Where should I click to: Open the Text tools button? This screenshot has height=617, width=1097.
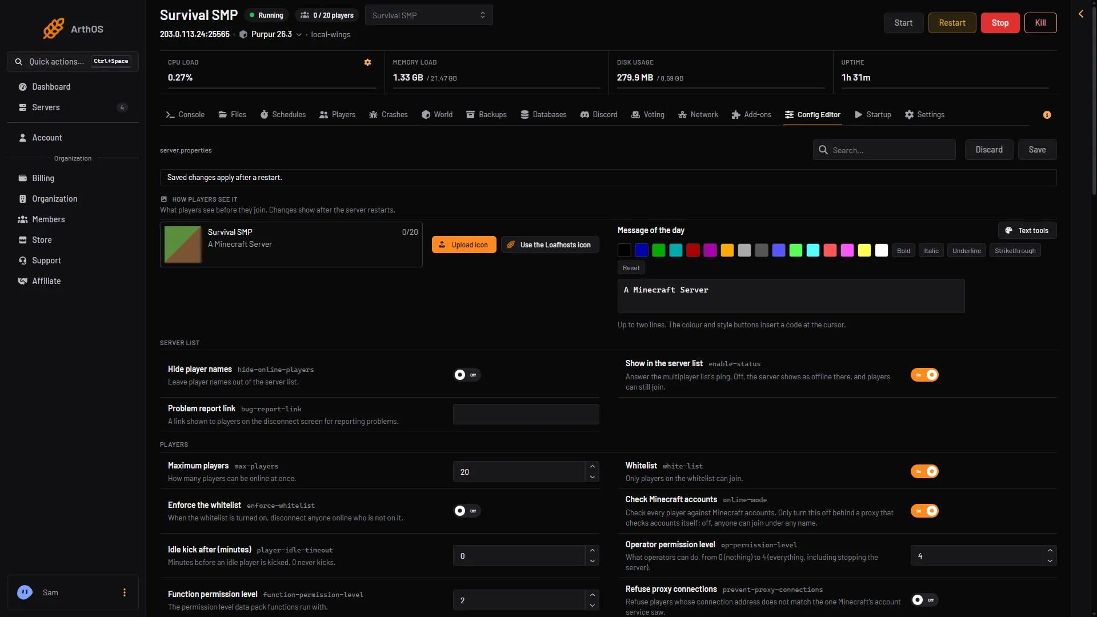pyautogui.click(x=1027, y=230)
